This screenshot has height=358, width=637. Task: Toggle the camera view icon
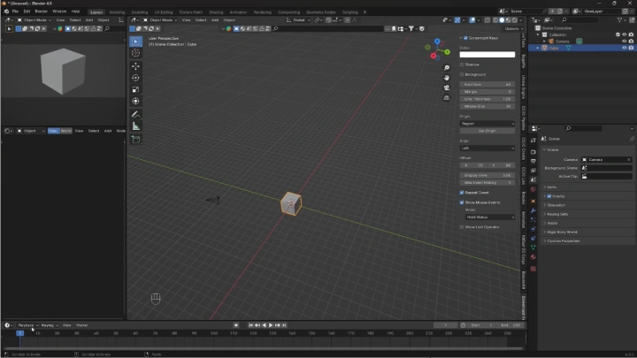(447, 88)
